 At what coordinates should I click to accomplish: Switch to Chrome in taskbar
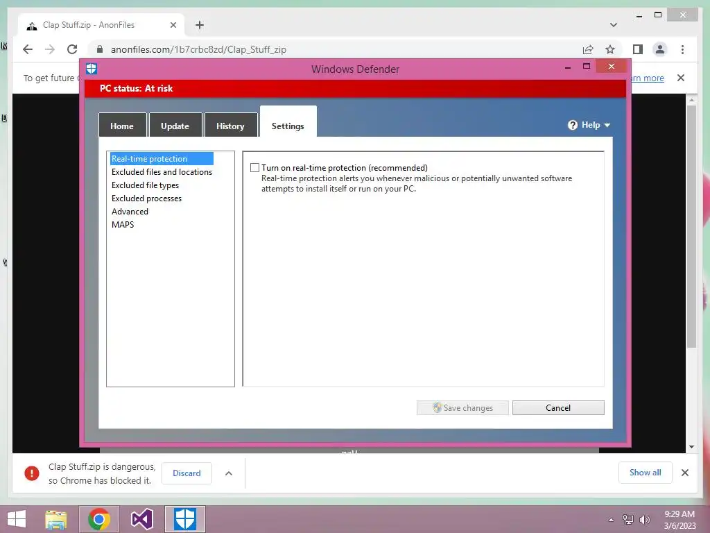click(x=98, y=519)
